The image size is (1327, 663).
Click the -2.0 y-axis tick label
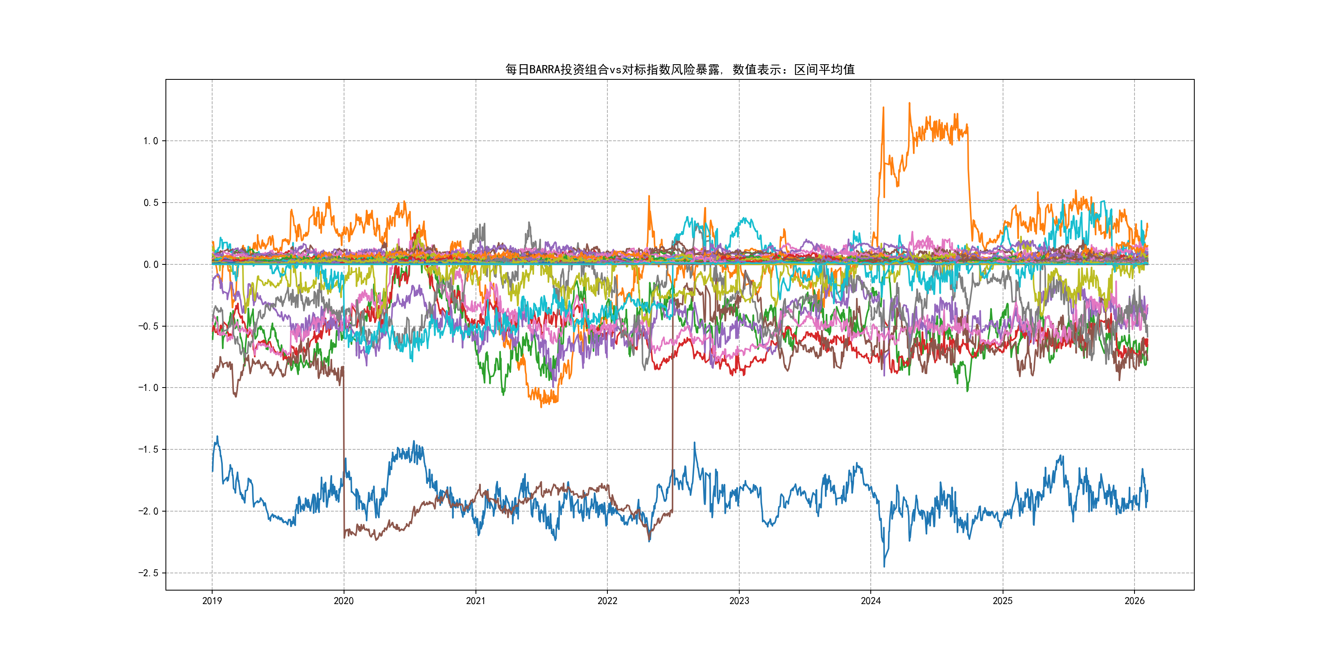pyautogui.click(x=148, y=511)
